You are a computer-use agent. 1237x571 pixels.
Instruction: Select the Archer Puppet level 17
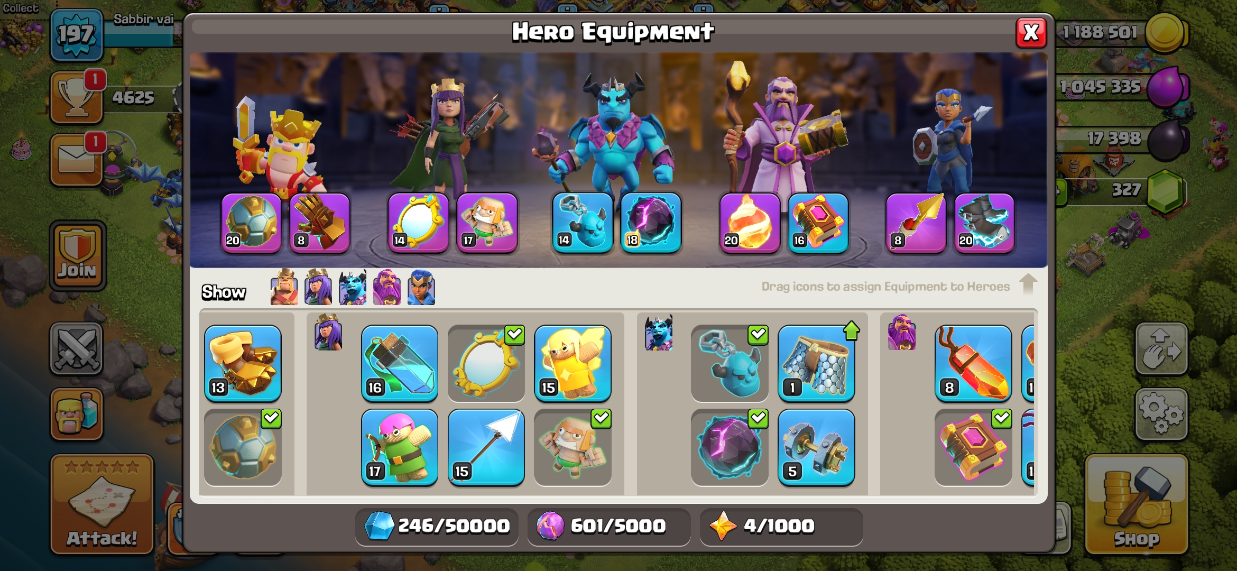click(400, 447)
